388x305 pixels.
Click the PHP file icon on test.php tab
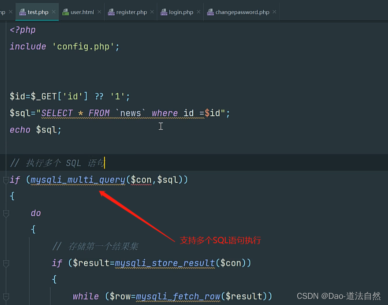click(22, 12)
